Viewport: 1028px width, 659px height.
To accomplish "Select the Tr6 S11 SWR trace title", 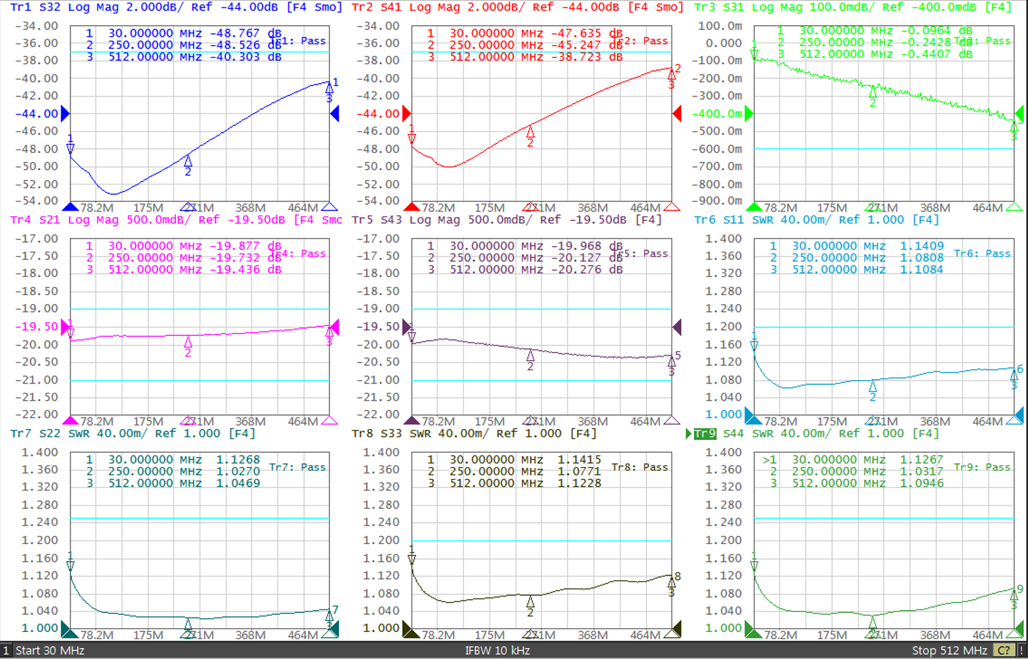I will coord(816,220).
